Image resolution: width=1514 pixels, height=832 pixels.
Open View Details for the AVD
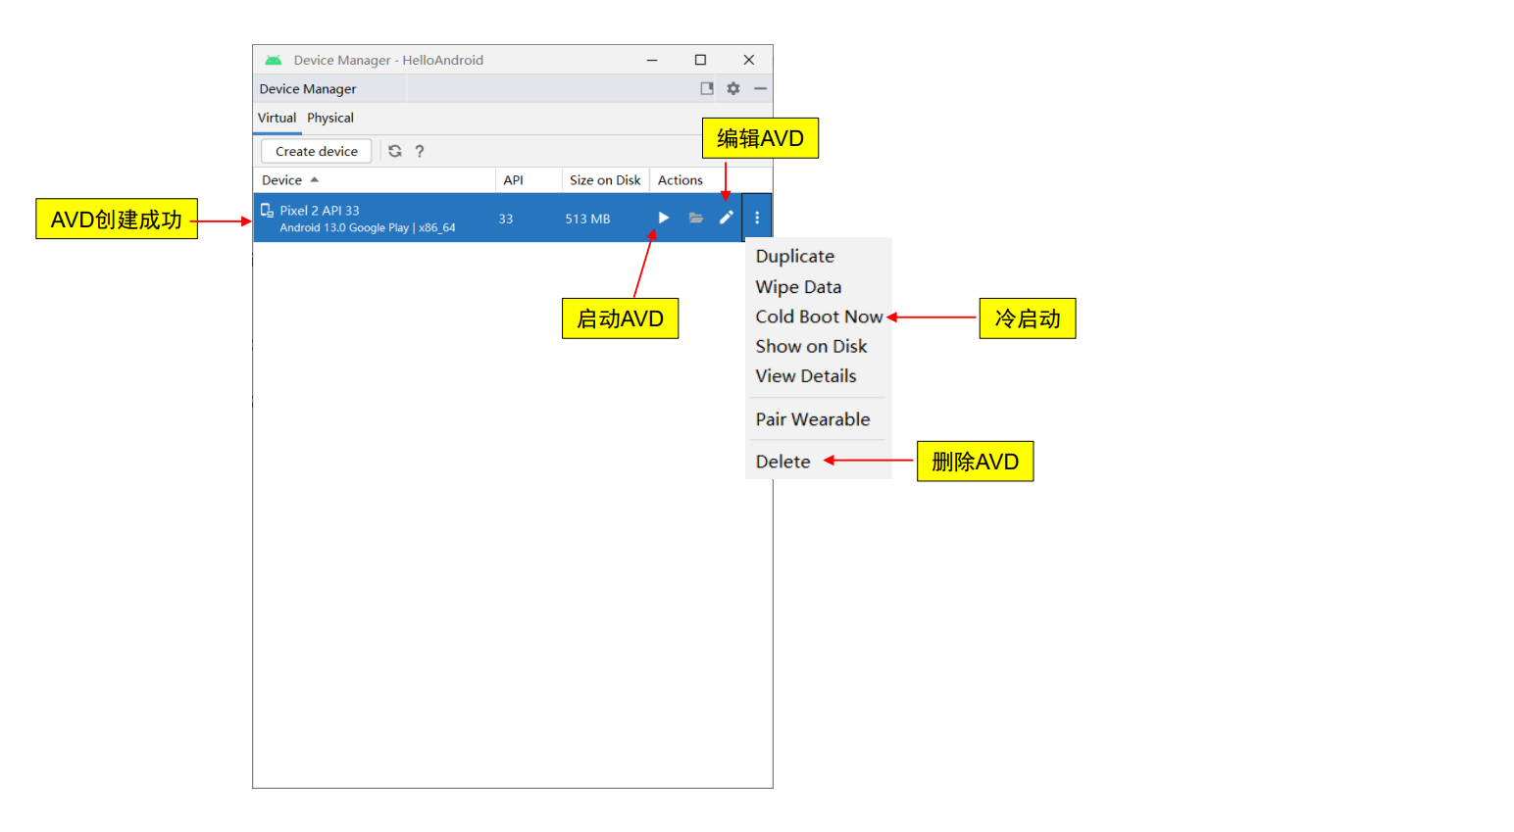[x=806, y=376]
